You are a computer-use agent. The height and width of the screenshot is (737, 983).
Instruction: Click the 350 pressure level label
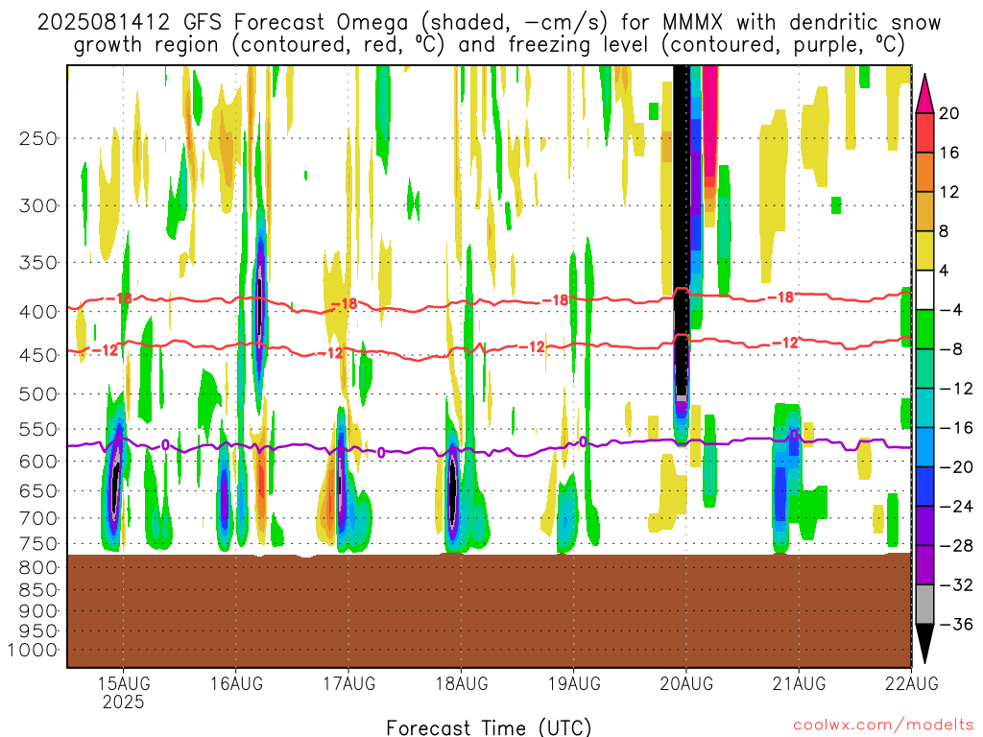(38, 263)
